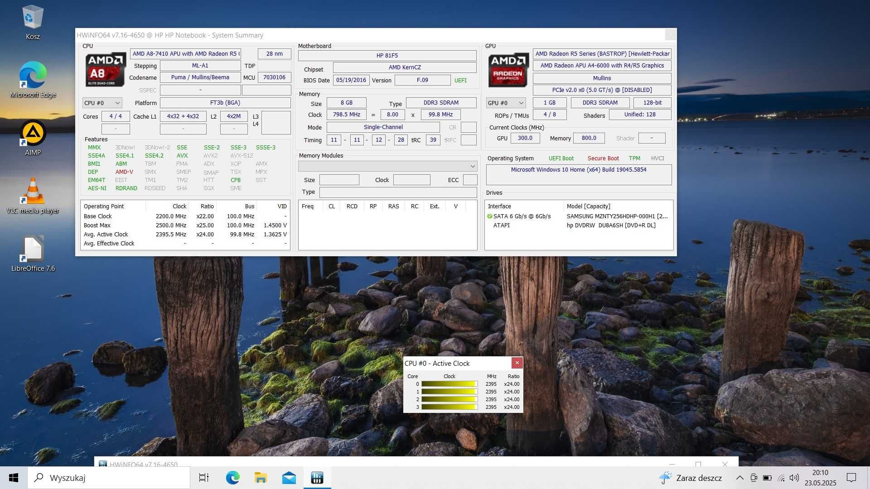
Task: Click the Windows 10 Home build field
Action: click(x=579, y=174)
